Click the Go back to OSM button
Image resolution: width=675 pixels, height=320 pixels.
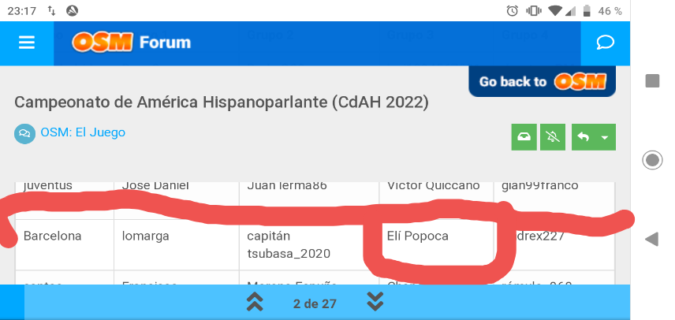[x=542, y=81]
